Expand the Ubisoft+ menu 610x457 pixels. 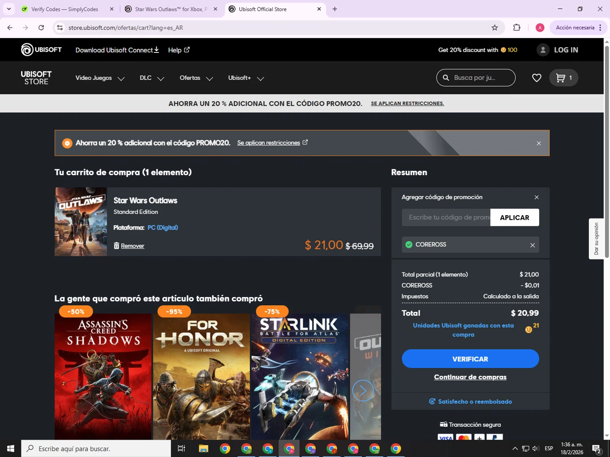pyautogui.click(x=246, y=78)
